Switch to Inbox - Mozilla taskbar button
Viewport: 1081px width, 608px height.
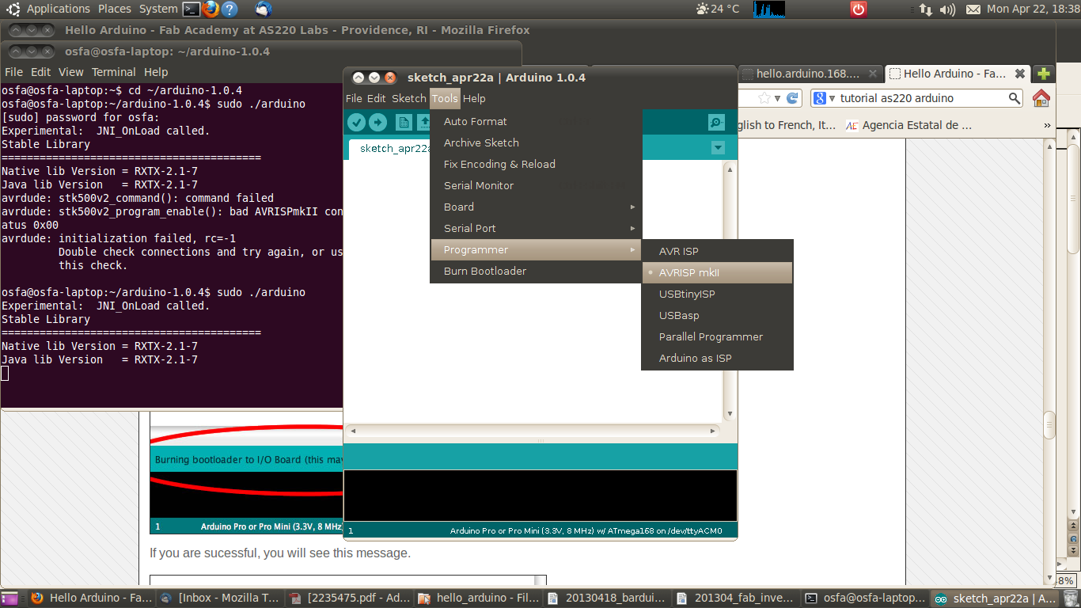218,598
